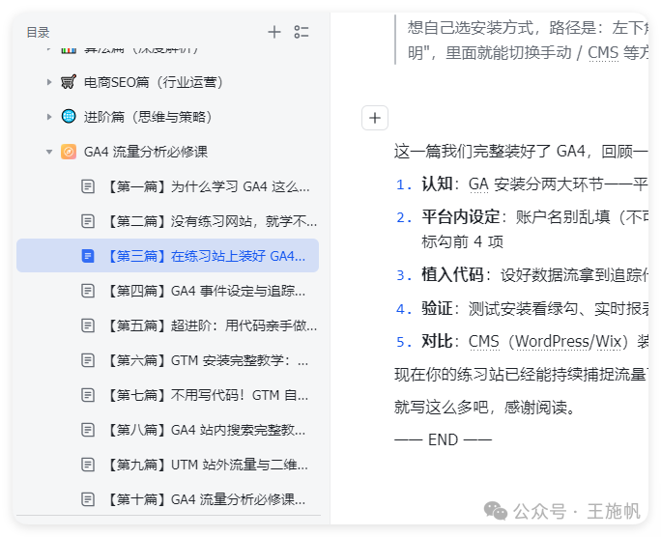The image size is (661, 537).
Task: Click paragraph starting 这一篇我们完整装好了 GA4
Action: [x=521, y=152]
